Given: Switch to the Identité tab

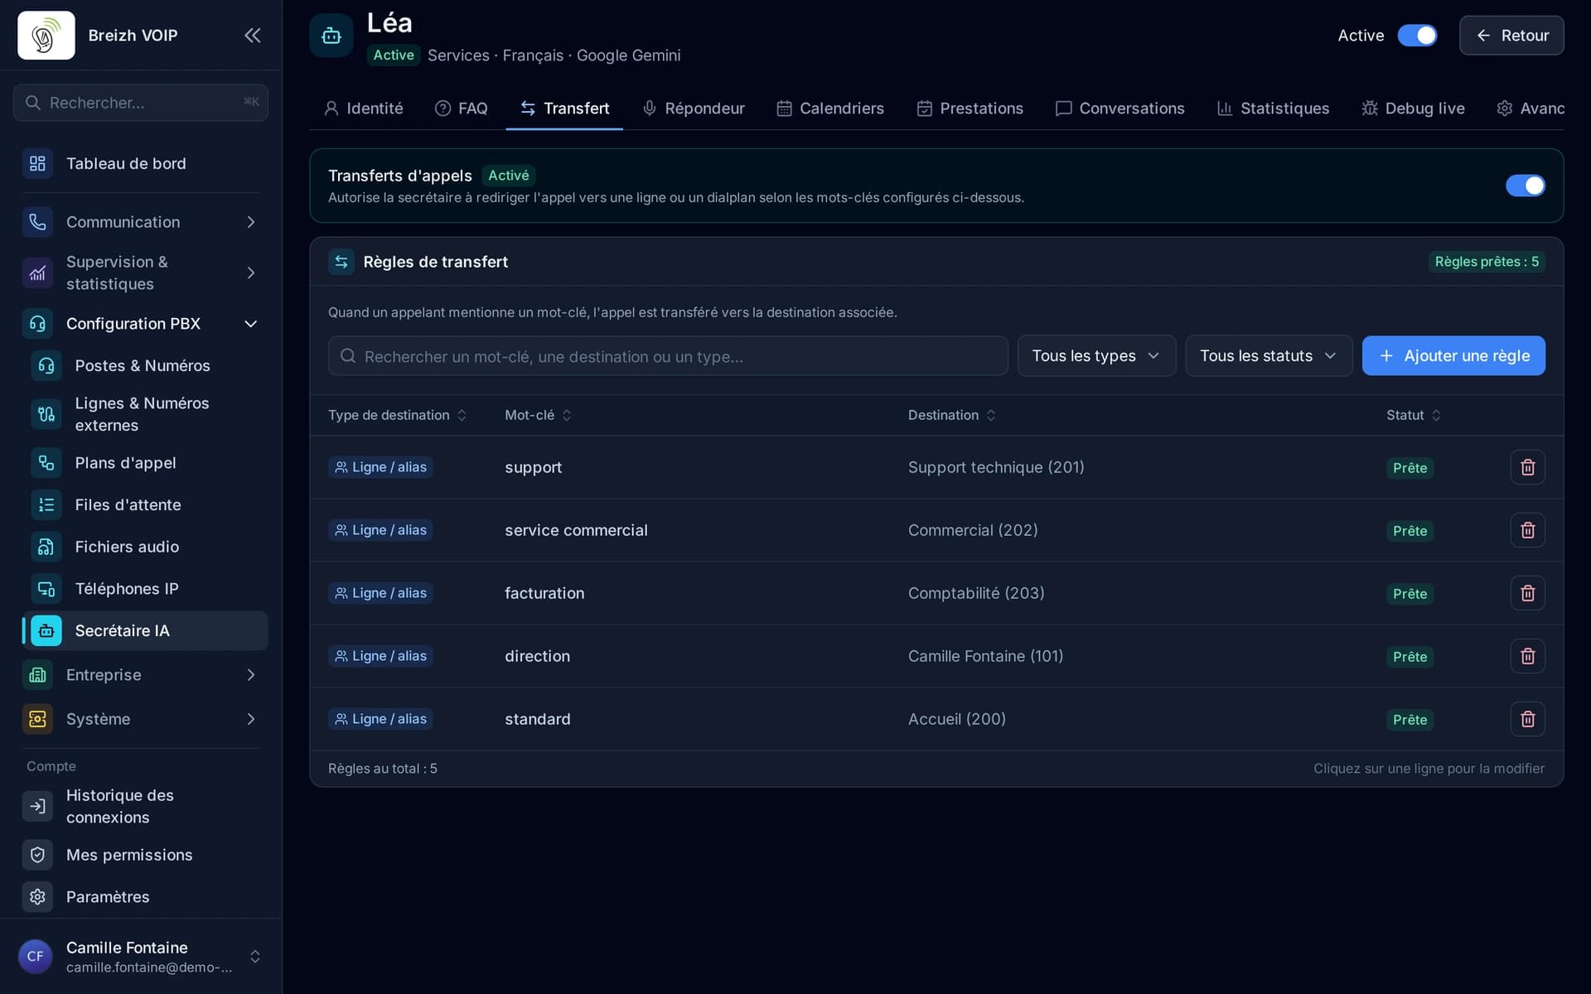Looking at the screenshot, I should [x=363, y=109].
